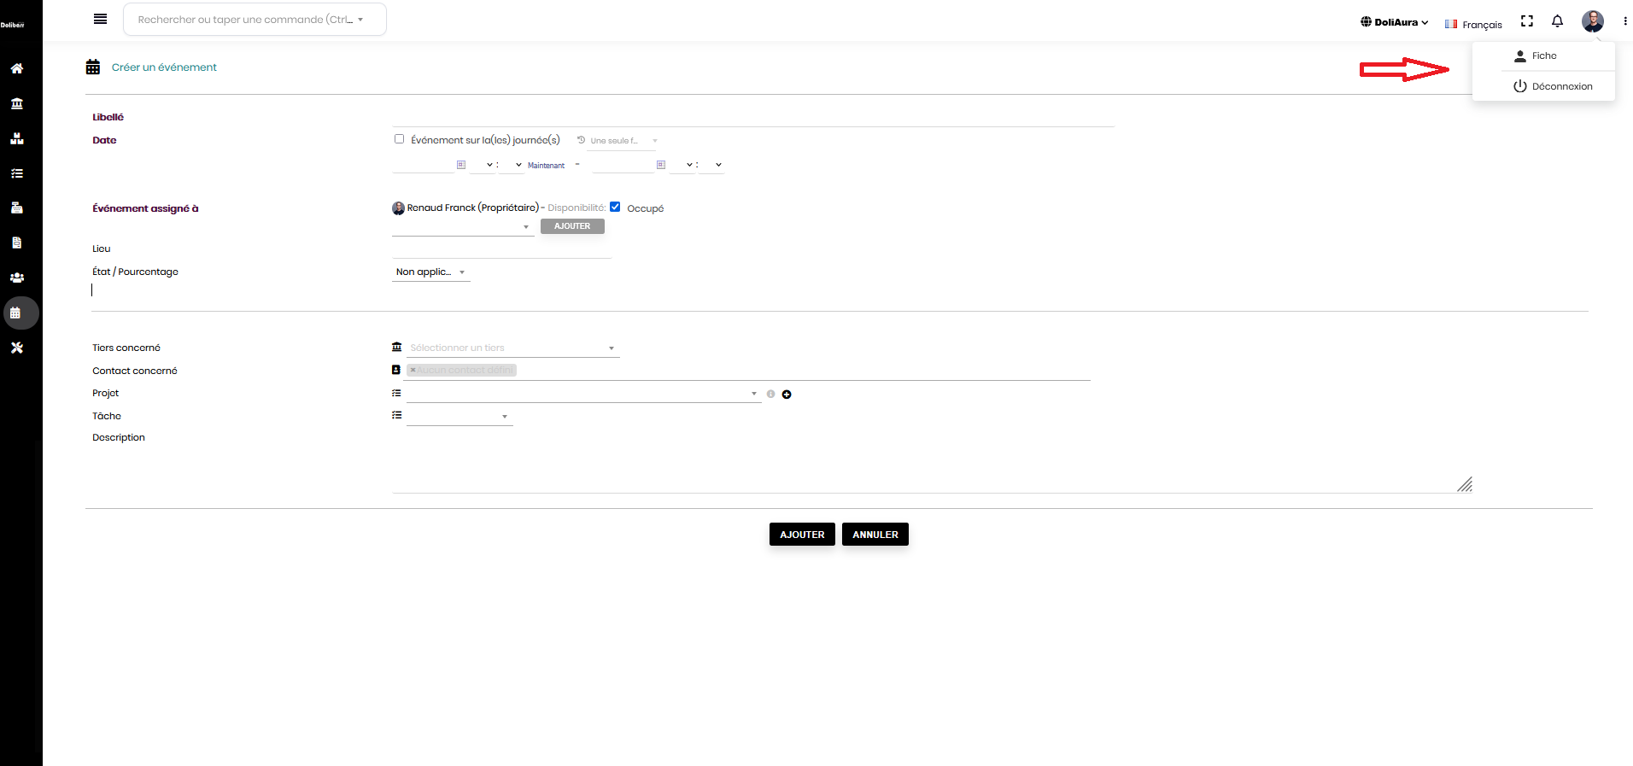Open the tools wrench sidebar icon

pyautogui.click(x=16, y=348)
